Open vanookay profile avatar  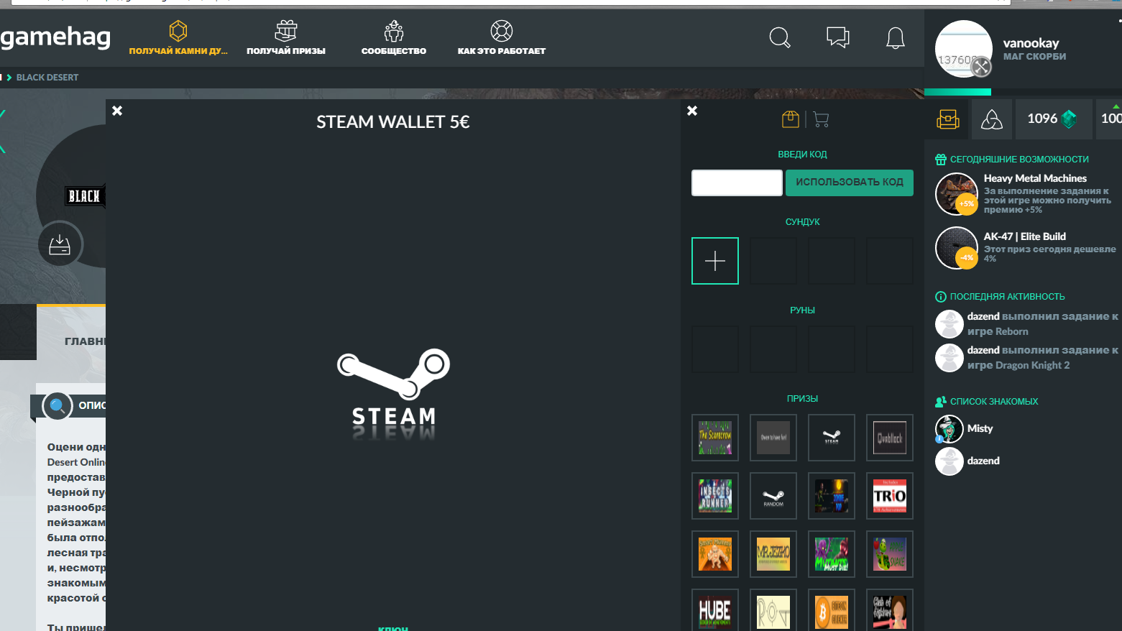pyautogui.click(x=964, y=49)
